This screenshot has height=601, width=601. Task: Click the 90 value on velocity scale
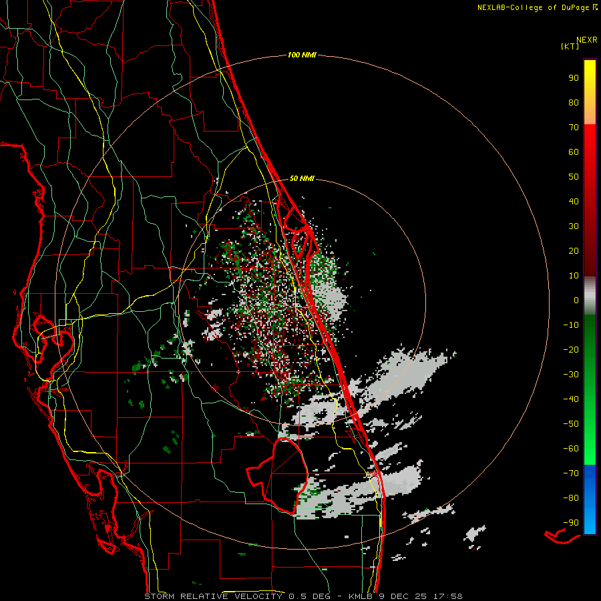click(574, 78)
